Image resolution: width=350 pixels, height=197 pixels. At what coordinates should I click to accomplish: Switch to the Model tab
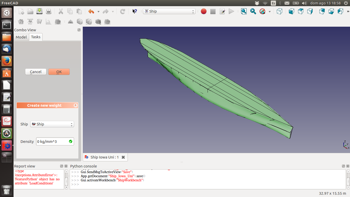click(21, 37)
